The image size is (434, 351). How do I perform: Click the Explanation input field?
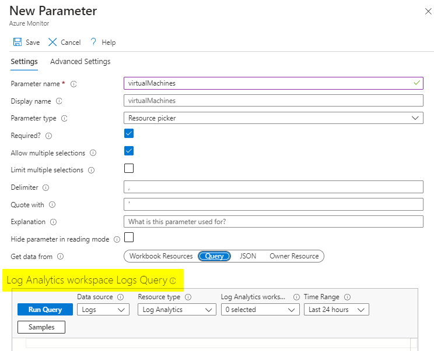coord(274,221)
